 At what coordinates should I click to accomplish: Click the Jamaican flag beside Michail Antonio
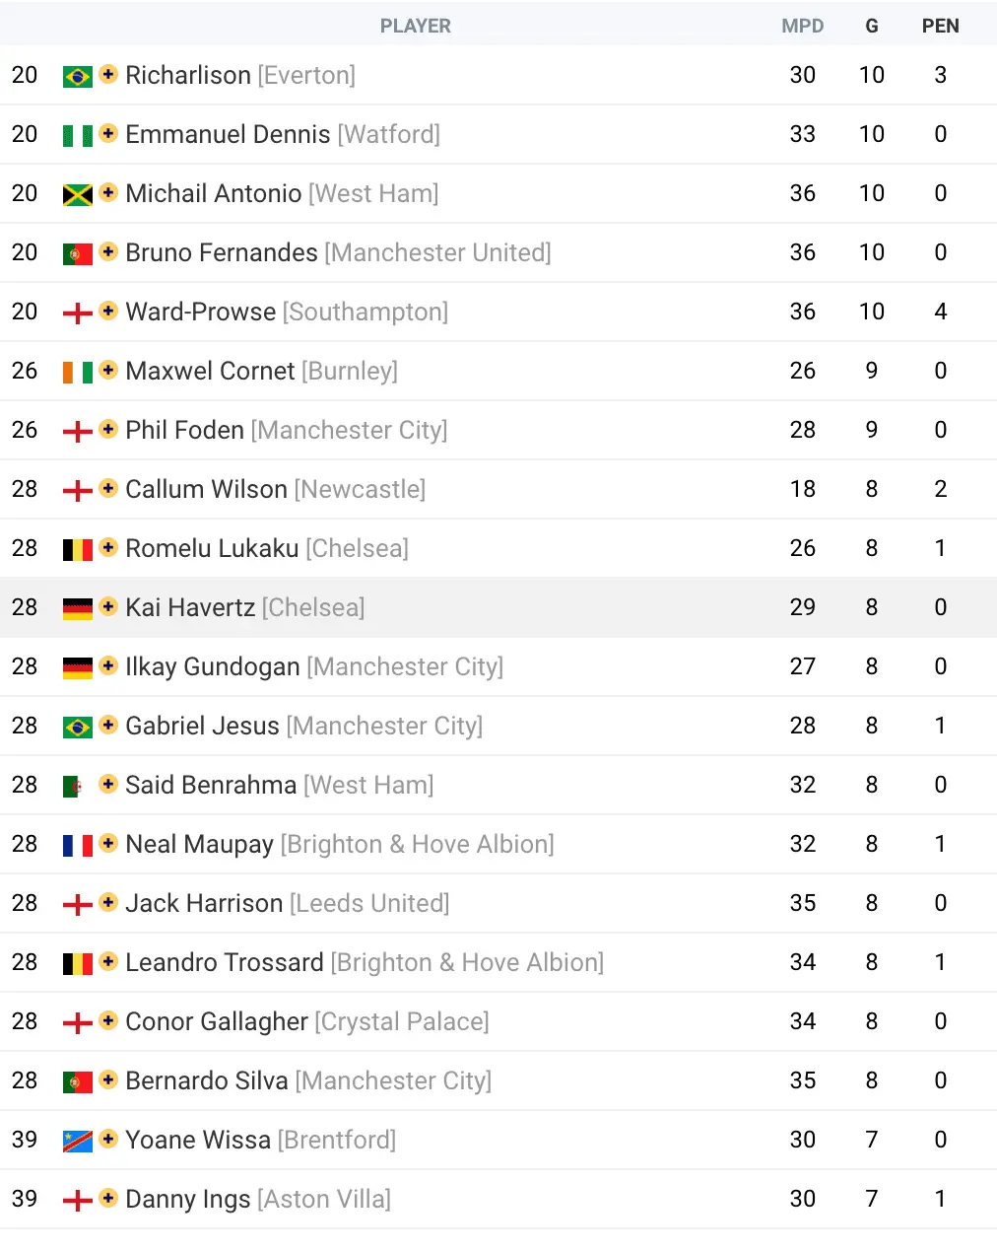point(77,194)
